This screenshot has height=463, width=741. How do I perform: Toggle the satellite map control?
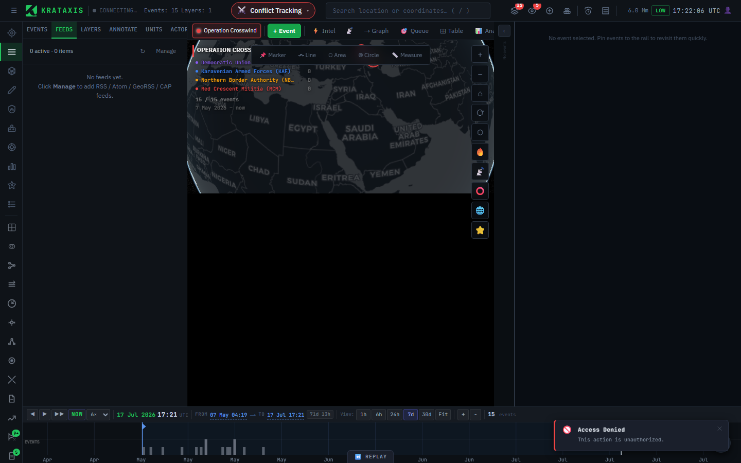click(480, 171)
